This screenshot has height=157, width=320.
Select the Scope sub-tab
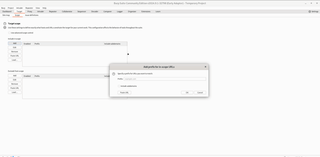[x=17, y=15]
